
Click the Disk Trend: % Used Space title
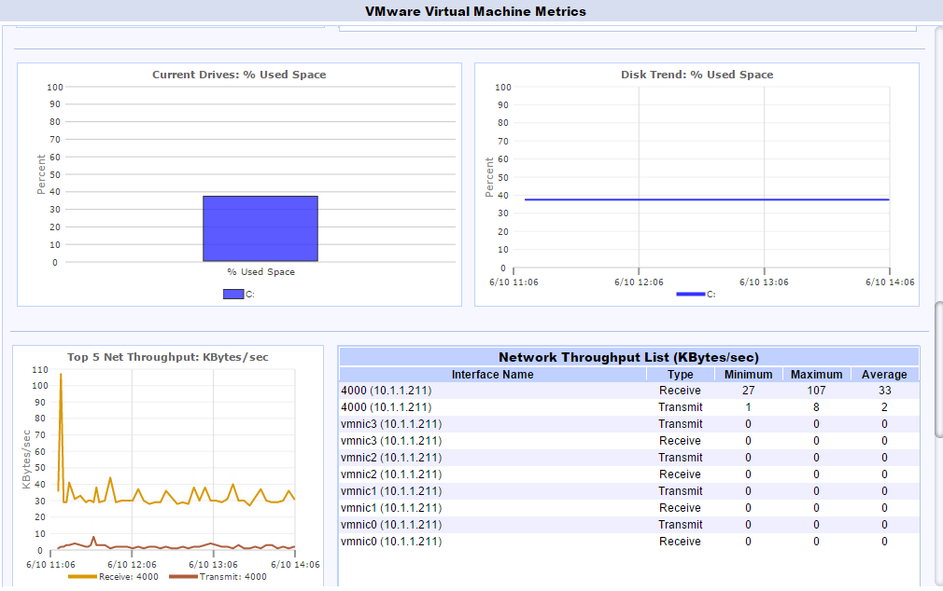coord(697,75)
